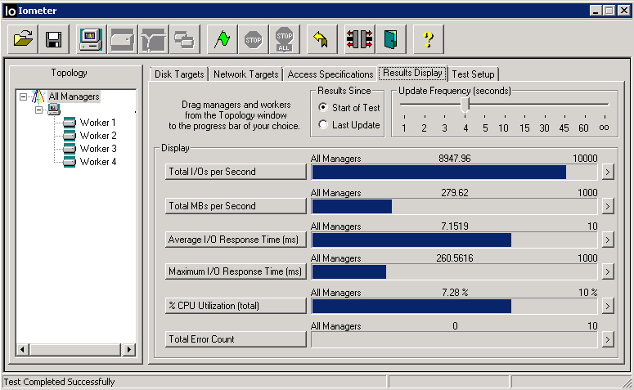Add new network worker toolbar icon

(153, 39)
